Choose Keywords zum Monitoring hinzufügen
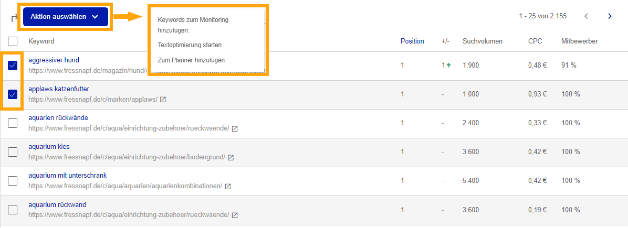Image resolution: width=628 pixels, height=228 pixels. pos(193,25)
